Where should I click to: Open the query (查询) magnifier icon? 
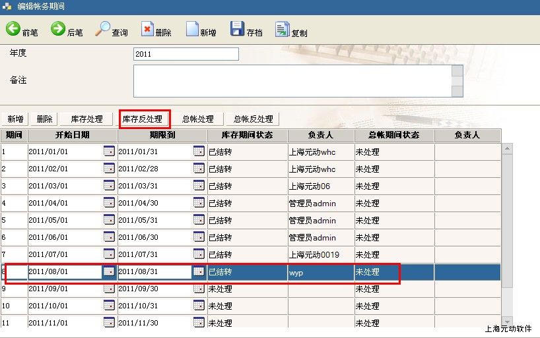click(103, 30)
